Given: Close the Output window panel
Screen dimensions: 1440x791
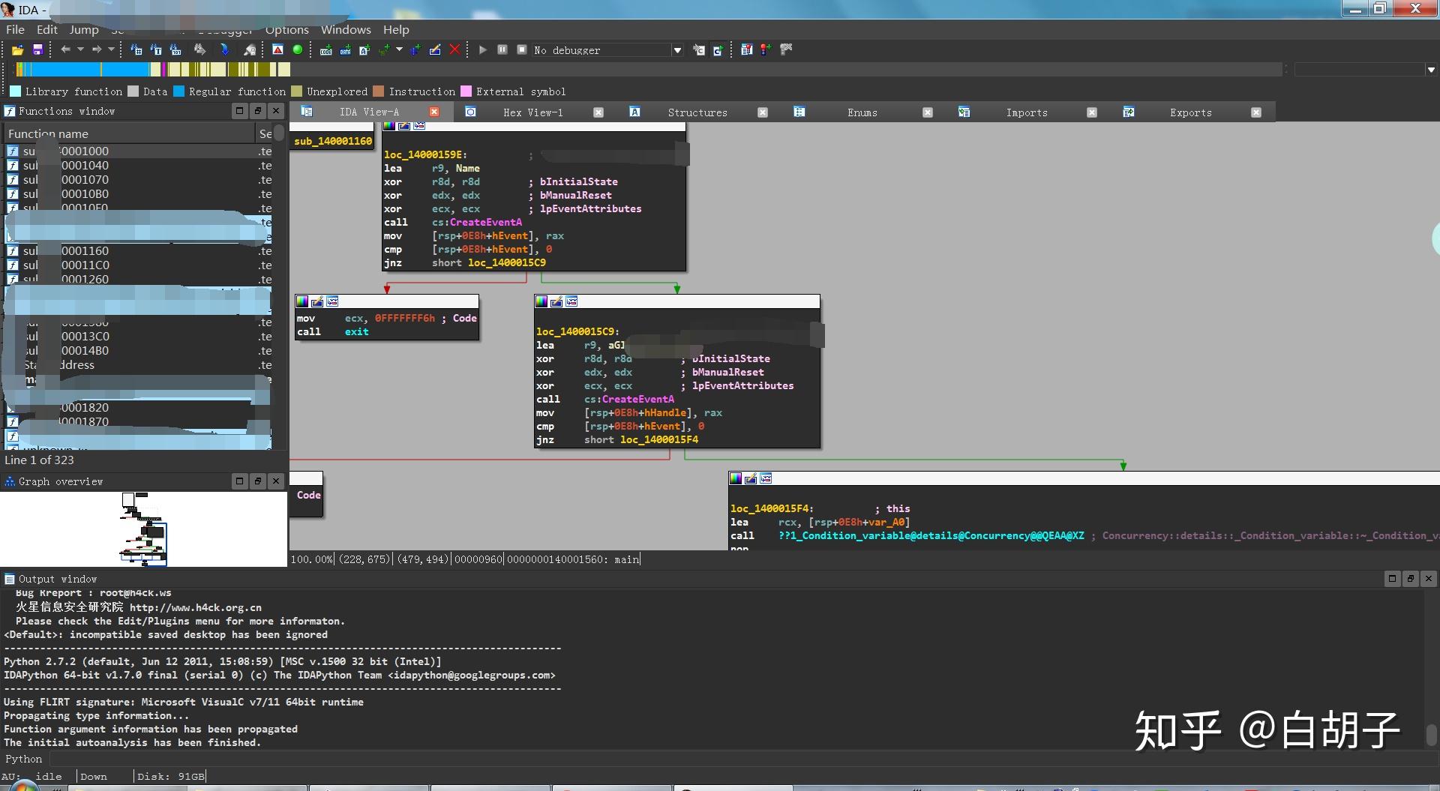Looking at the screenshot, I should coord(1429,579).
